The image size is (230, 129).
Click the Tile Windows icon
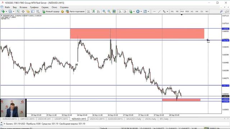(x=114, y=11)
